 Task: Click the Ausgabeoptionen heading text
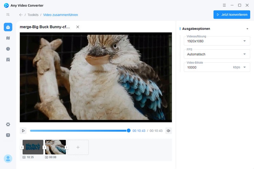[x=196, y=29]
